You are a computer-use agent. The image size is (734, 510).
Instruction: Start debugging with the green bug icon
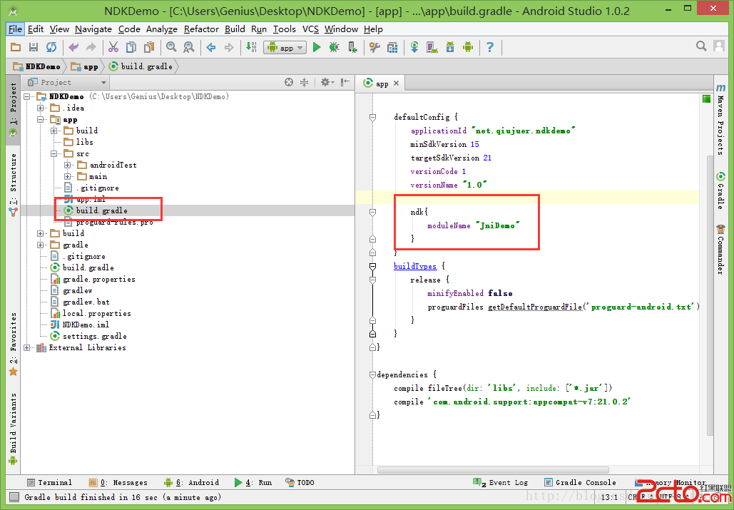tap(335, 47)
